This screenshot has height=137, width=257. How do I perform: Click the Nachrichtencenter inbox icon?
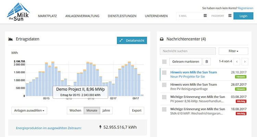(162, 39)
